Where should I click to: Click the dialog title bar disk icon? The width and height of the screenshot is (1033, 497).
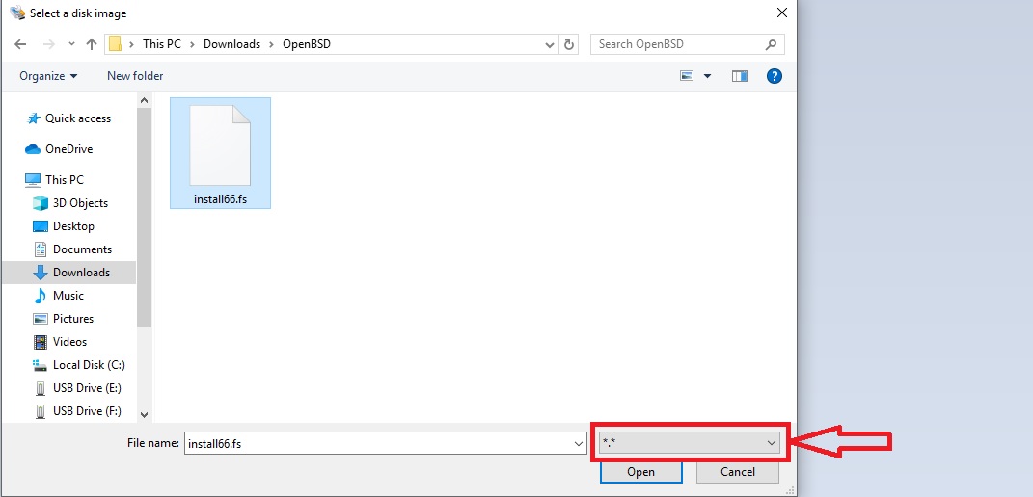(17, 13)
